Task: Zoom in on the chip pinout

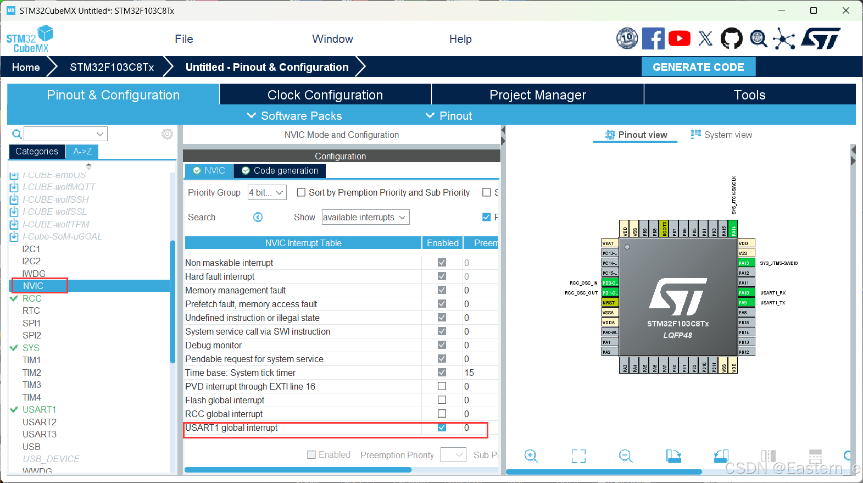Action: 531,456
